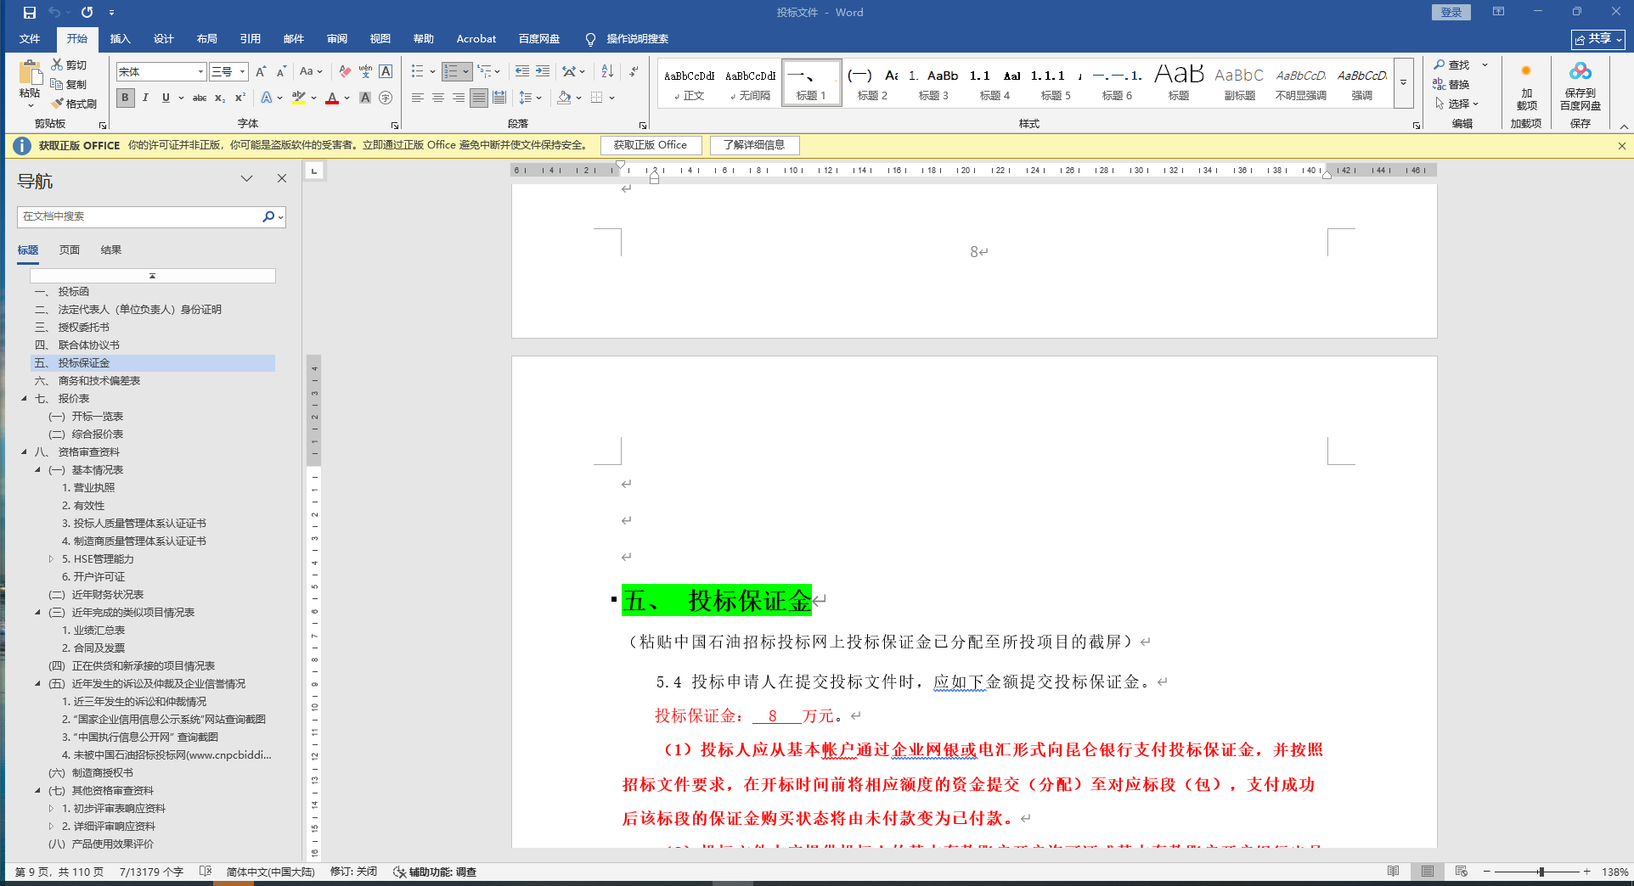Expand the styles gallery more arrow
This screenshot has width=1634, height=886.
click(x=1404, y=82)
